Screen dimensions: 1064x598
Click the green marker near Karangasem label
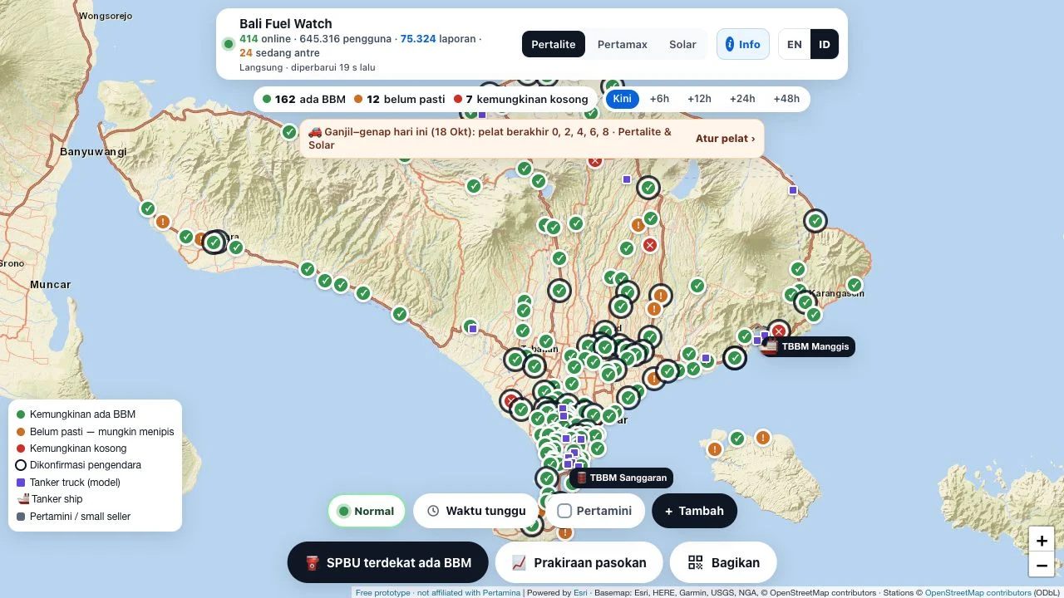(x=854, y=285)
